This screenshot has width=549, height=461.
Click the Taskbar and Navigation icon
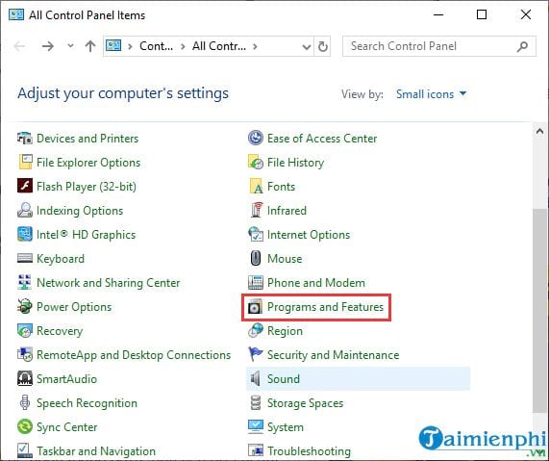[24, 450]
